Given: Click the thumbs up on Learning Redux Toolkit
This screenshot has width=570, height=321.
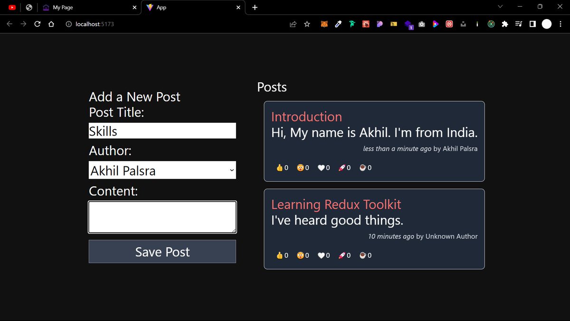Looking at the screenshot, I should pos(281,255).
